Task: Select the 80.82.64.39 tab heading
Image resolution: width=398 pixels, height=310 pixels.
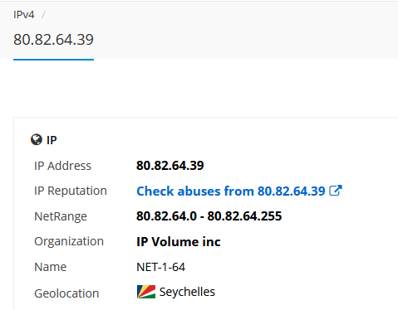Action: click(53, 40)
